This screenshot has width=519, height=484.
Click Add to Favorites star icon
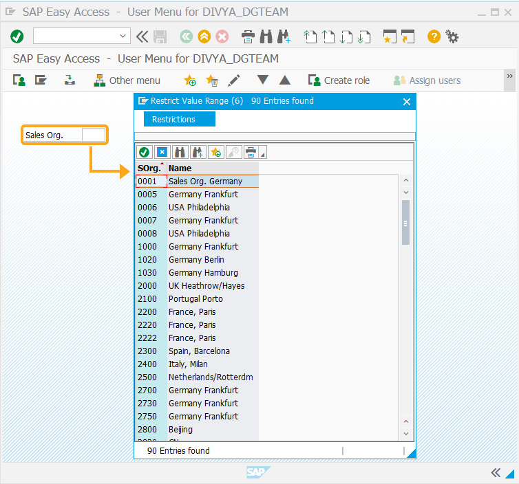pos(190,80)
